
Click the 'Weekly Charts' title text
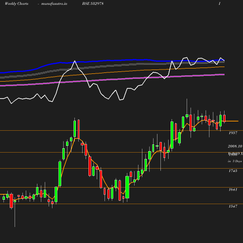pos(17,3)
